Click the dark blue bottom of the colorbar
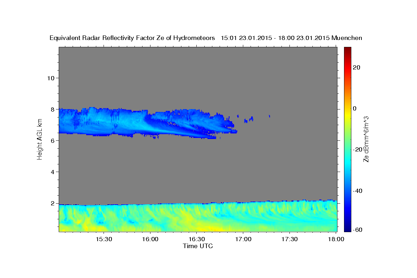417x278 pixels. [x=348, y=229]
